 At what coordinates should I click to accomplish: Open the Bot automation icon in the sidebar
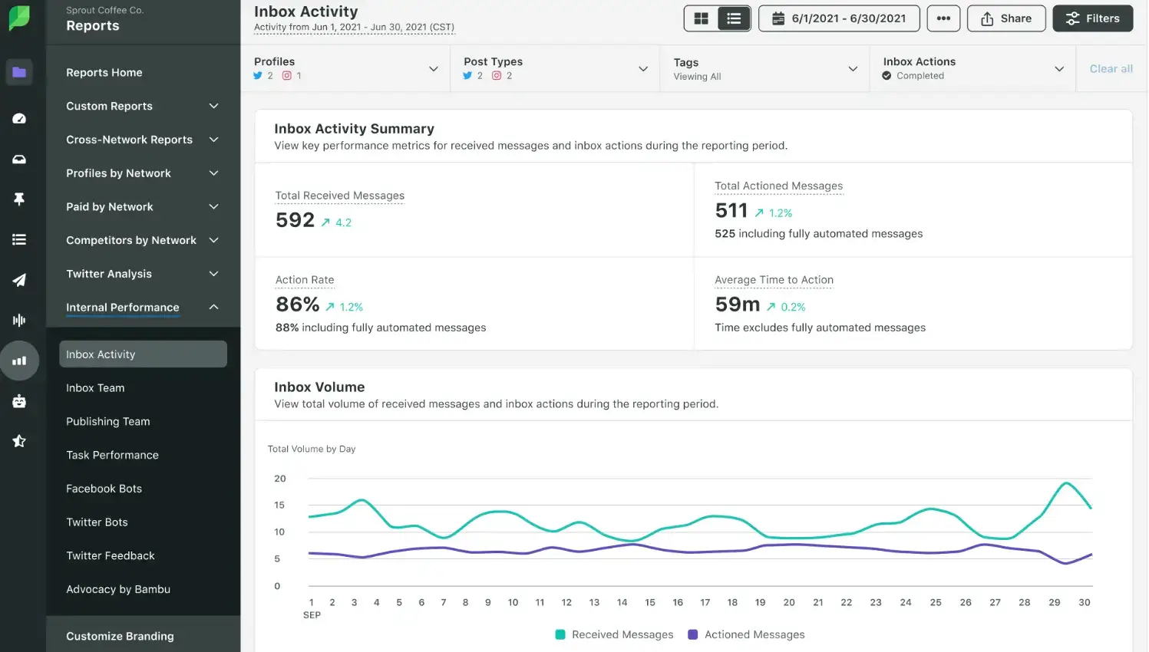[19, 401]
